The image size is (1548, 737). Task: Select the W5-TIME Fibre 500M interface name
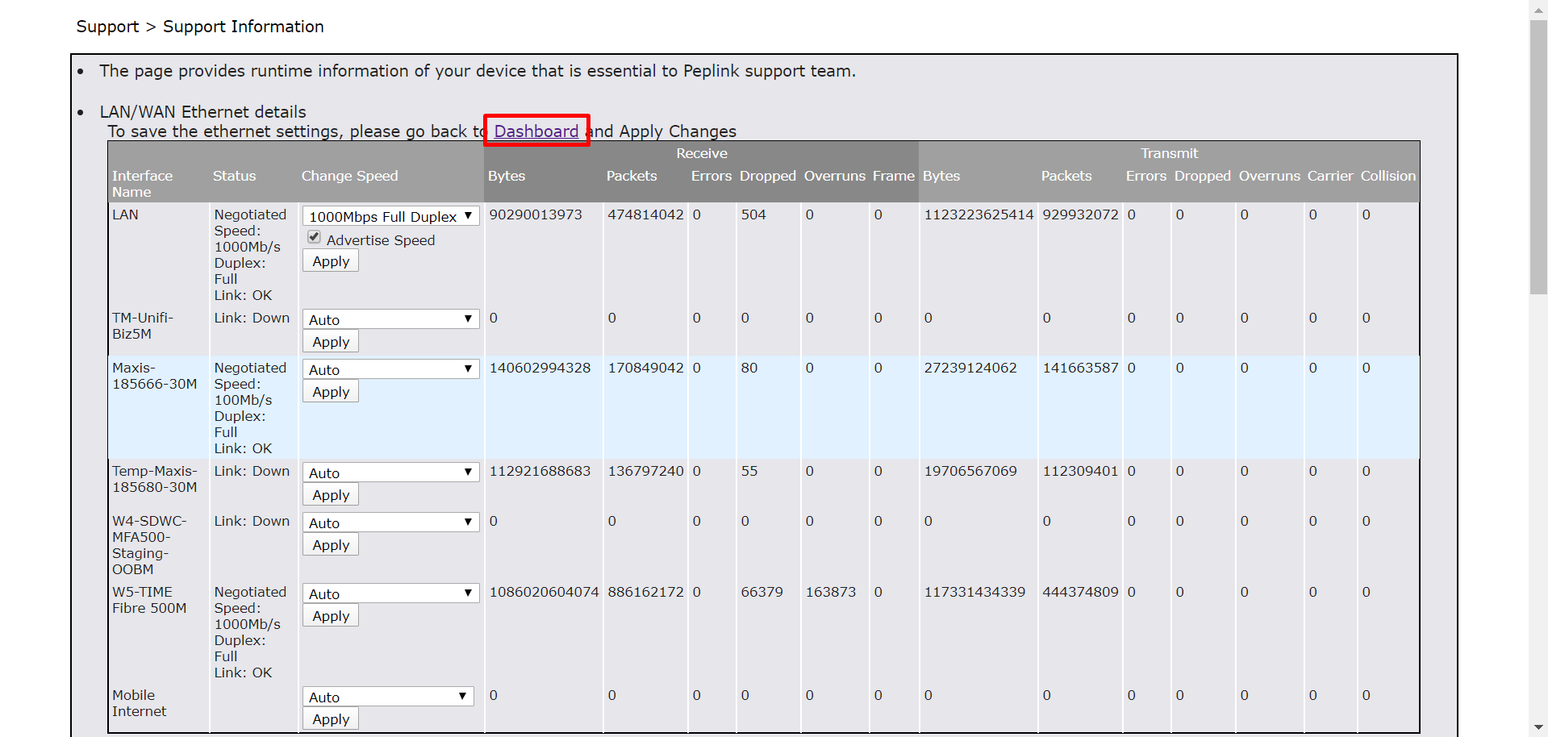coord(149,600)
